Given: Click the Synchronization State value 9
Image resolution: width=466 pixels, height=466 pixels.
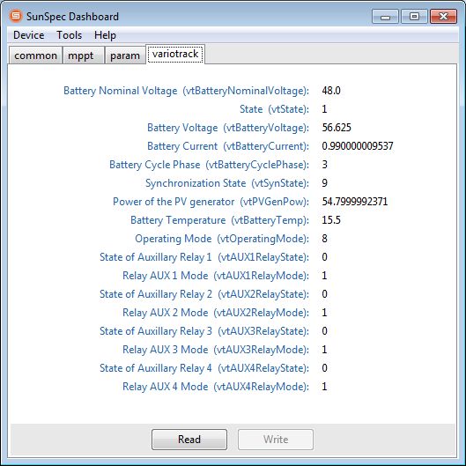Looking at the screenshot, I should tap(324, 183).
